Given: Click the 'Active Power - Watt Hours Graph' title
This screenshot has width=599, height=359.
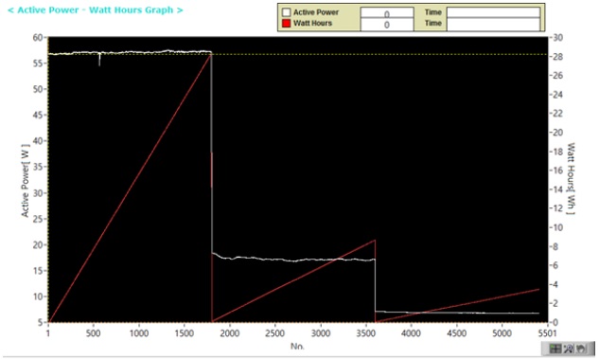Looking at the screenshot, I should click(96, 10).
